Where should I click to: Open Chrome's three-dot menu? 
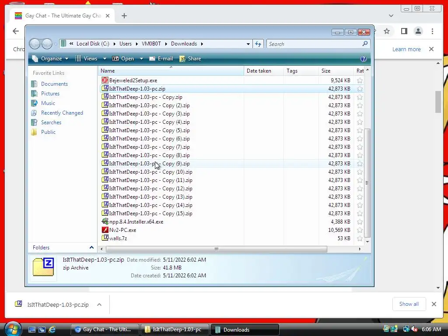click(432, 31)
